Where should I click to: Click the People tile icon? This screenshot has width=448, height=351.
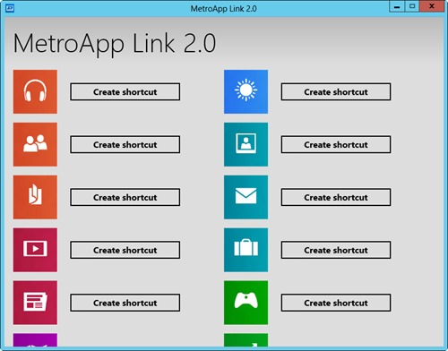click(x=35, y=144)
